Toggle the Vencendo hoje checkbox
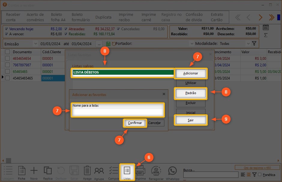282x182 pixels. 7,29
